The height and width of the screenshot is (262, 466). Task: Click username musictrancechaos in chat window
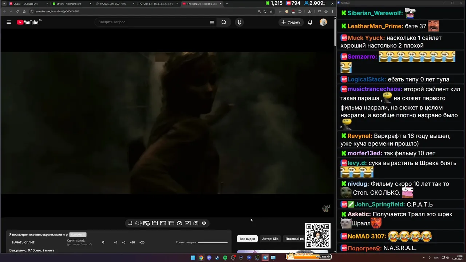point(375,89)
